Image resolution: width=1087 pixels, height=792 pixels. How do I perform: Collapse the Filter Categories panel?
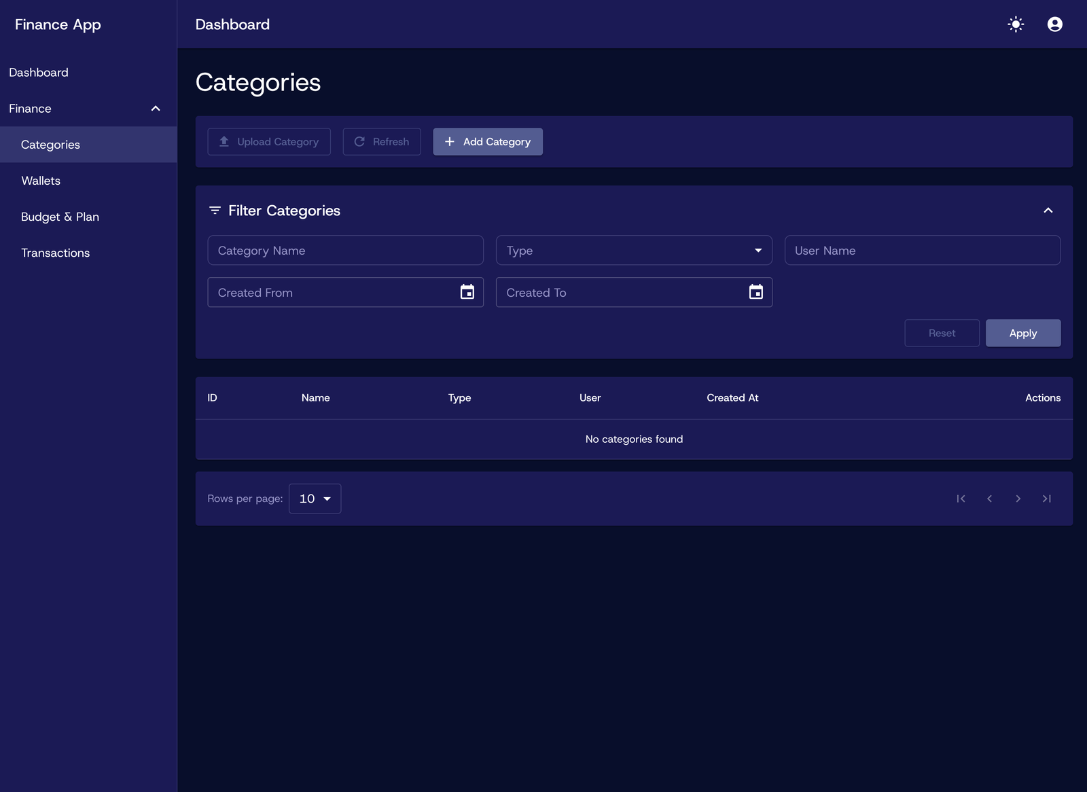click(x=1048, y=211)
